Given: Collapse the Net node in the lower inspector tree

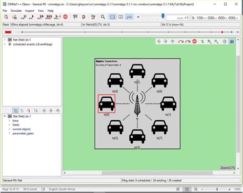Looking at the screenshot, I should pos(5,116).
